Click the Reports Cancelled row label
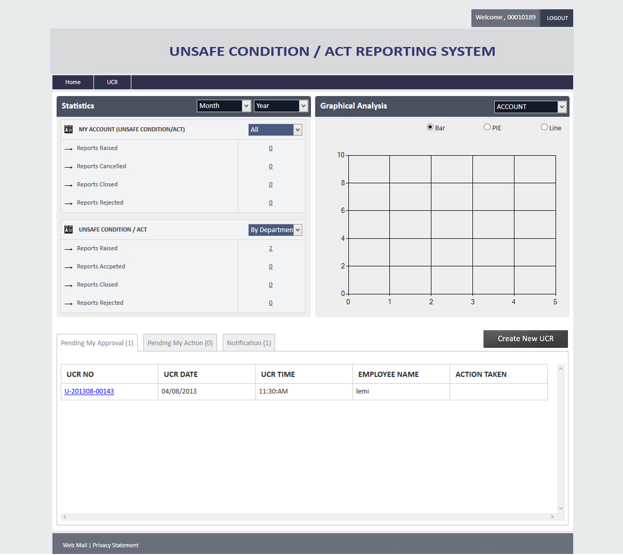Viewport: 623px width, 555px height. [x=101, y=167]
